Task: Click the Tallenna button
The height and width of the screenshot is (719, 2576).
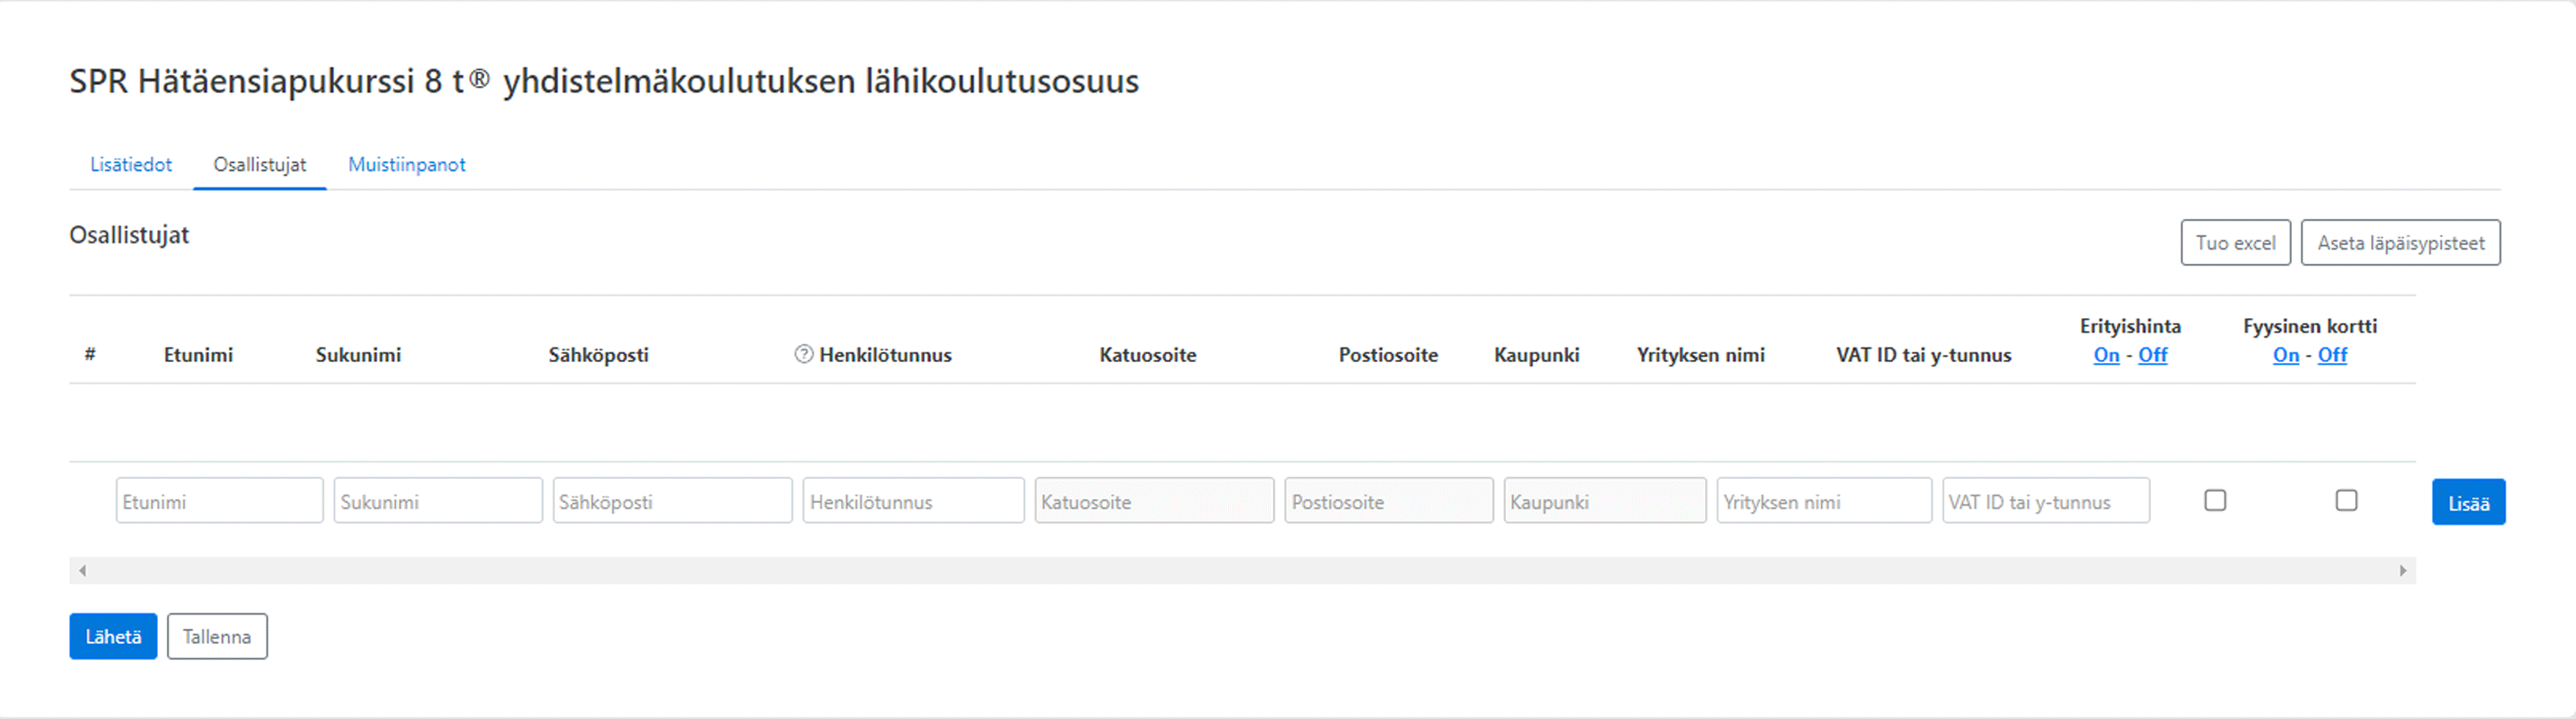Action: pyautogui.click(x=217, y=637)
